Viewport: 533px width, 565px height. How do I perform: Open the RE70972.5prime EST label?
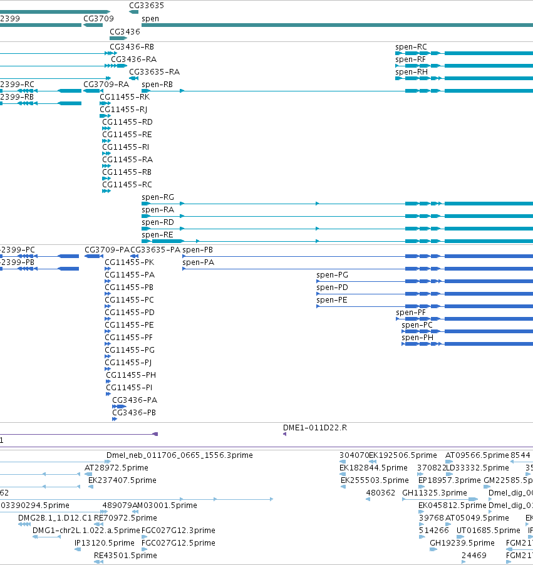[125, 518]
